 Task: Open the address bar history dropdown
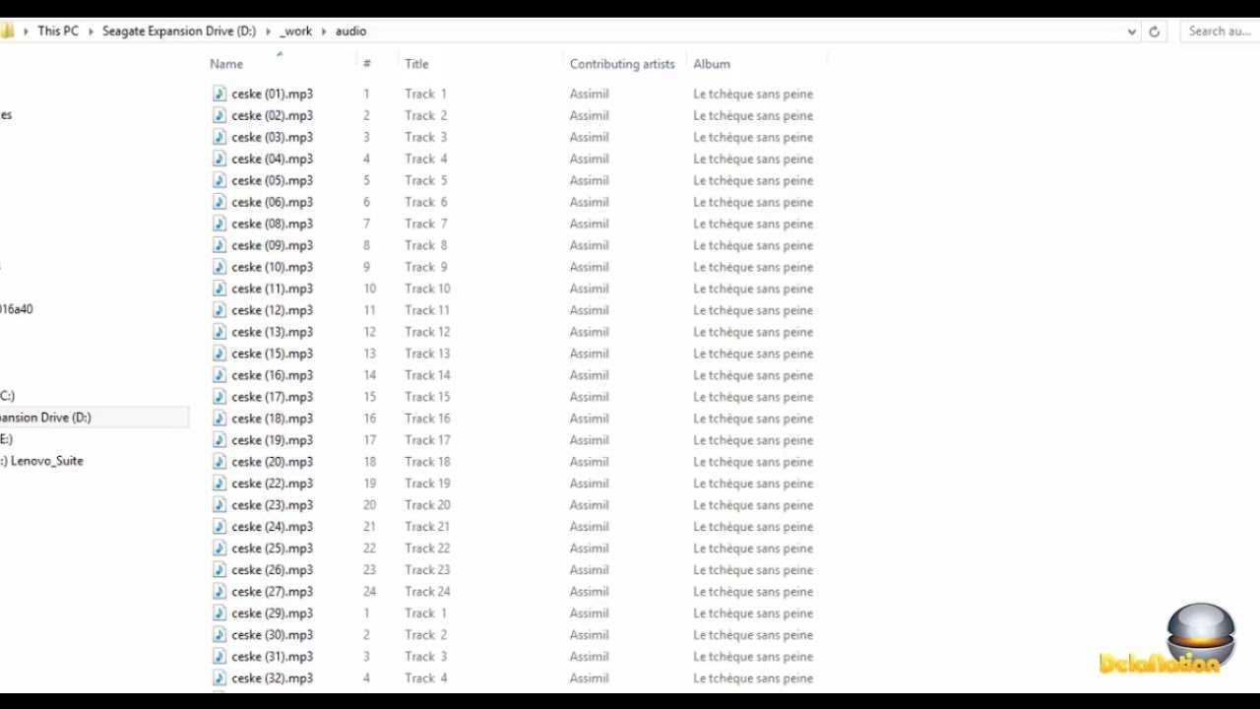[1131, 32]
